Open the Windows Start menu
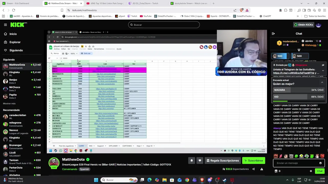Screen dimensions: 328x184 click(x=96, y=180)
